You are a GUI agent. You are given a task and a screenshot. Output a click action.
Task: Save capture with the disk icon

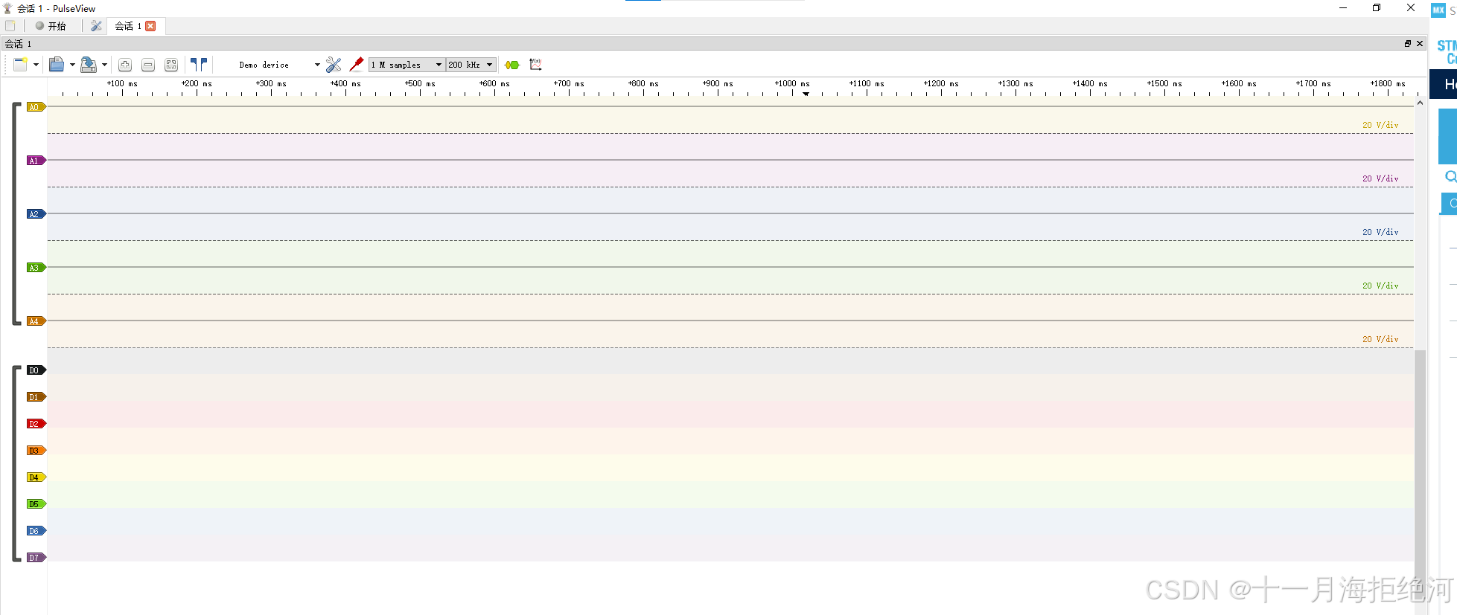(x=88, y=65)
